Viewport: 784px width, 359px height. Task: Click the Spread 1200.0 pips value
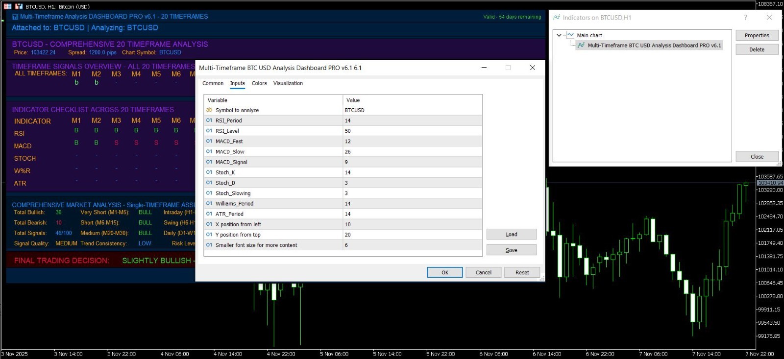pyautogui.click(x=102, y=52)
